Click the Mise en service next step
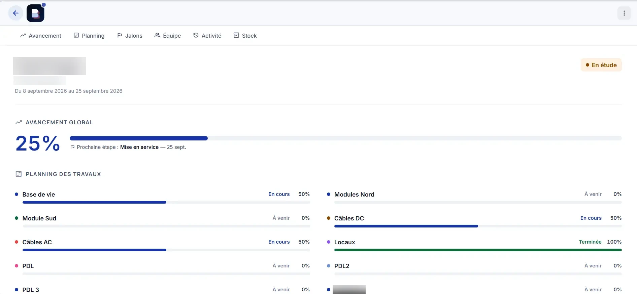The width and height of the screenshot is (637, 294). click(139, 147)
